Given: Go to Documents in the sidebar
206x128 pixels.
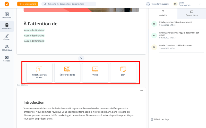Looking at the screenshot, I should 7,26.
